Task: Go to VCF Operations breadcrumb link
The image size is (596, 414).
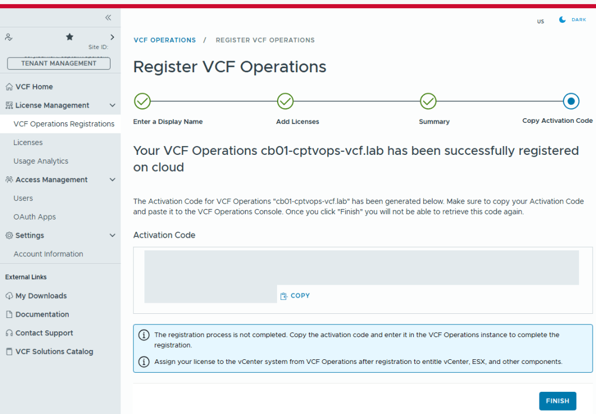Action: coord(165,40)
